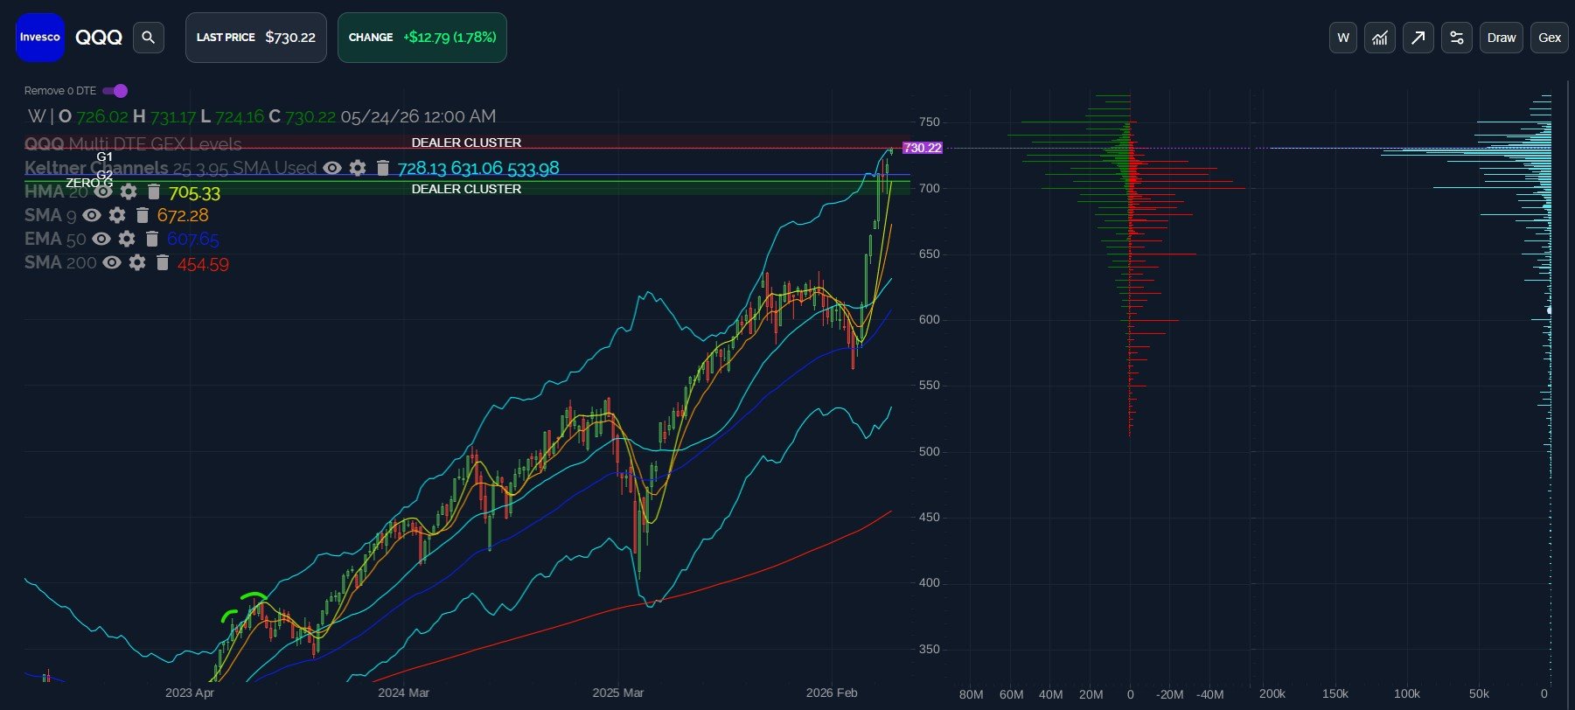
Task: Delete the SMA 9 indicator
Action: (143, 215)
